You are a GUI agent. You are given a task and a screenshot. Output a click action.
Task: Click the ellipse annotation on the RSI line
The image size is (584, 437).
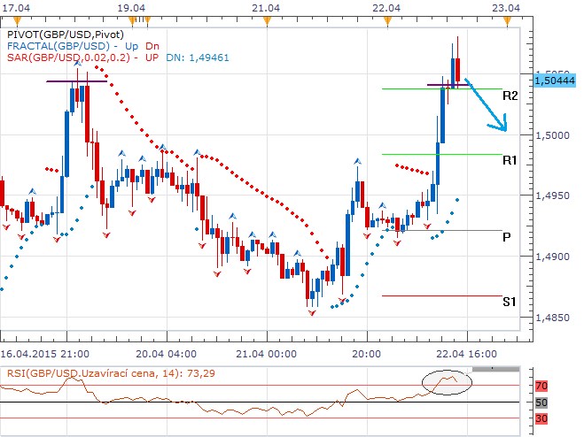(x=447, y=381)
